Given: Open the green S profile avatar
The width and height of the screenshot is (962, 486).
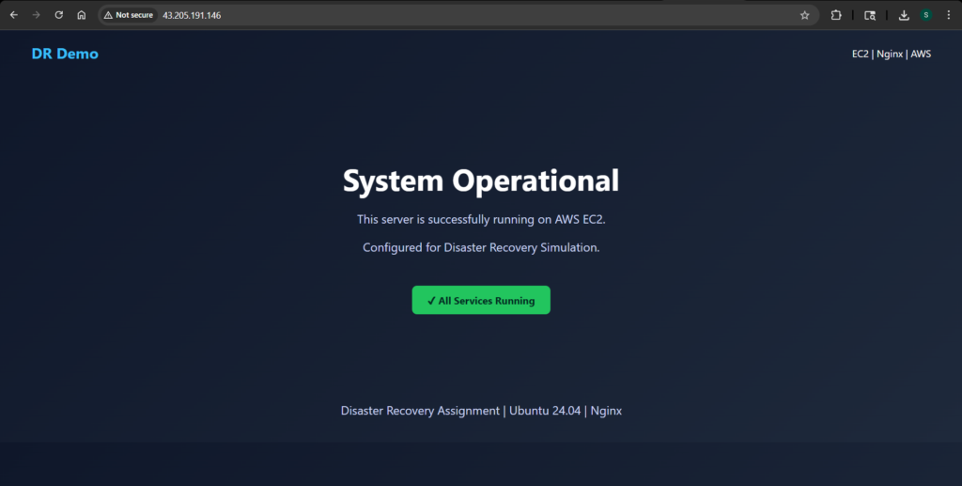Looking at the screenshot, I should coord(926,15).
